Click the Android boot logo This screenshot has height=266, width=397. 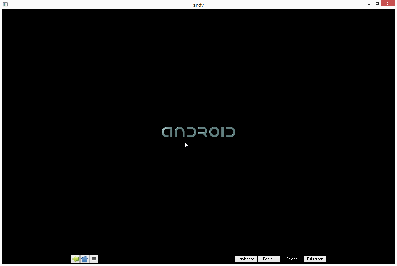(198, 132)
